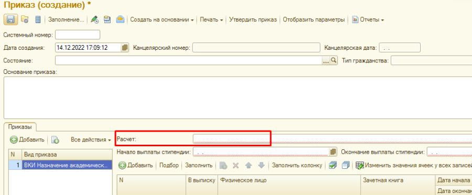Click uncheck all rows icon
Screen dimensions: 472x195
346,165
